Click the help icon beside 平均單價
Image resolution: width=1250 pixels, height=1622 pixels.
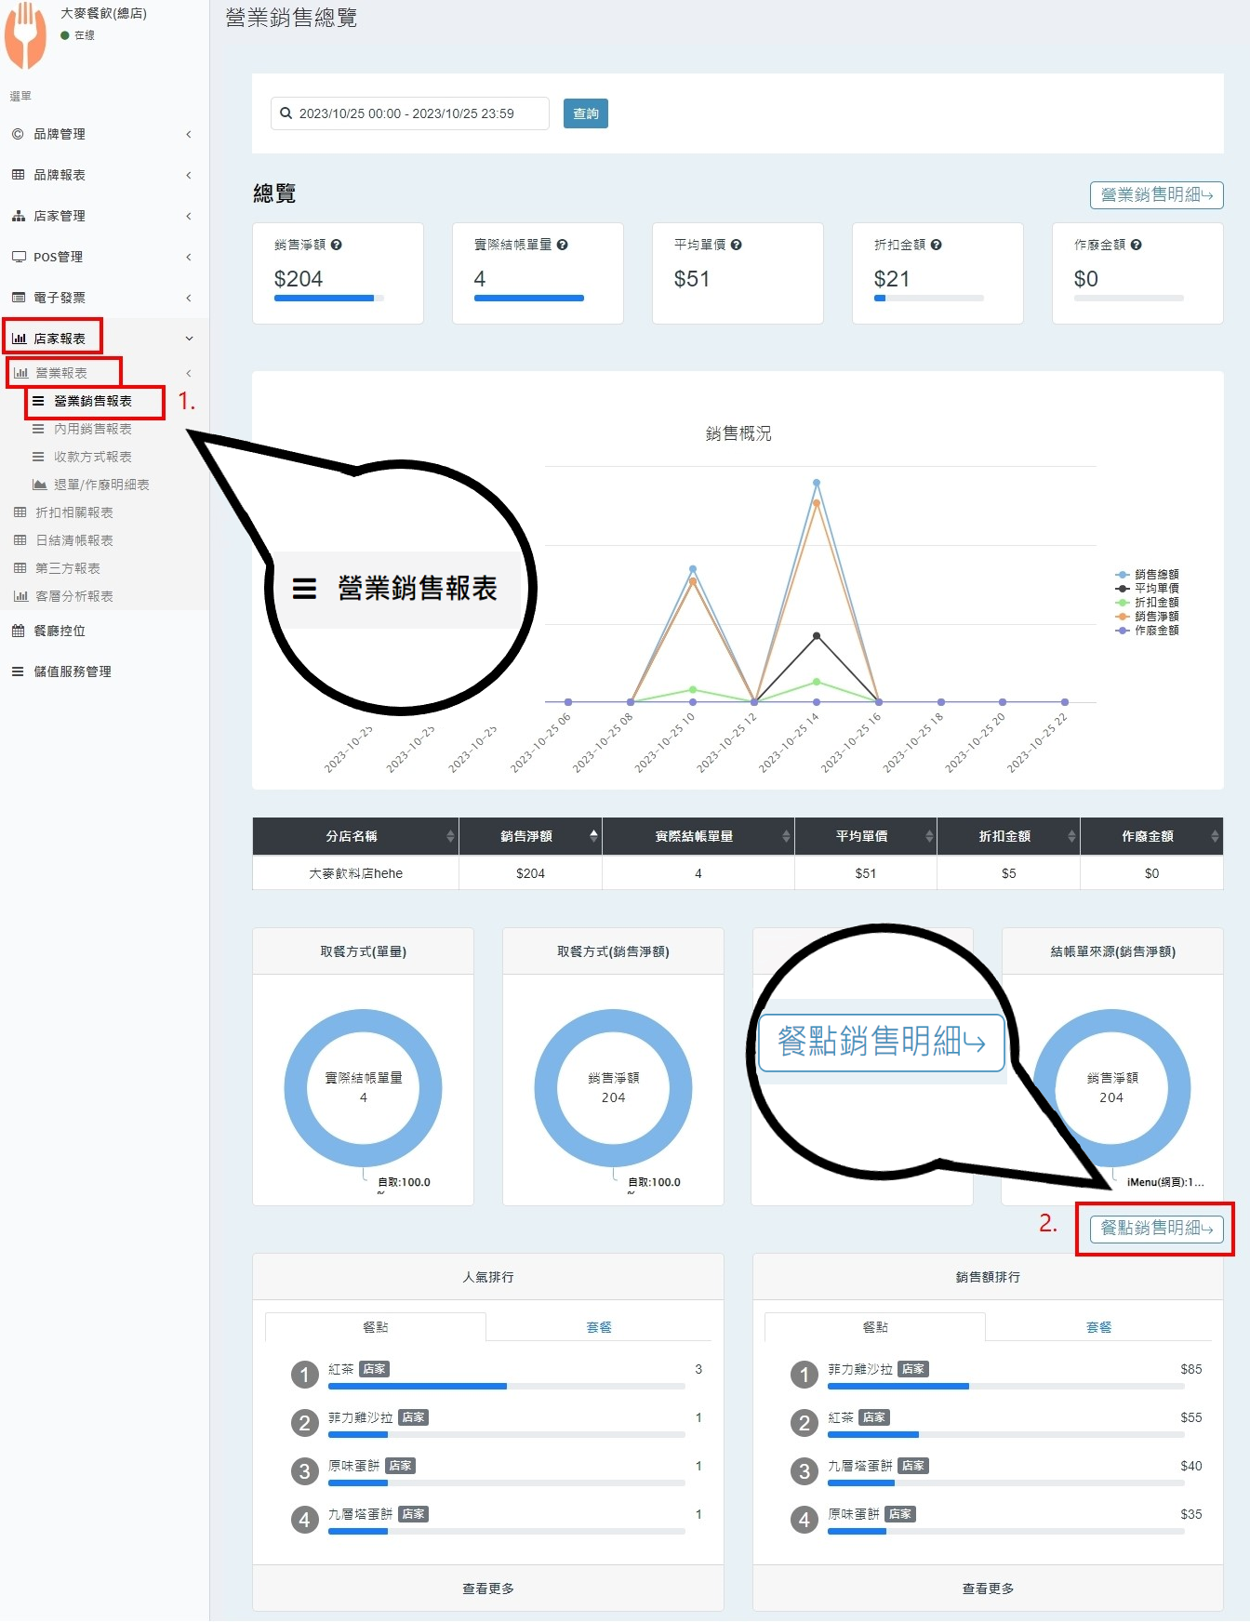click(736, 245)
